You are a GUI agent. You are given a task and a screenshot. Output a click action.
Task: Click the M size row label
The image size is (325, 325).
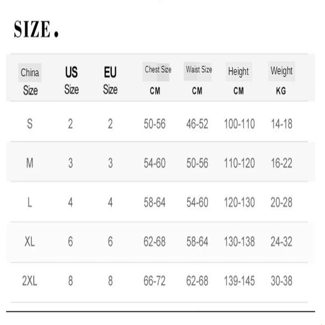tap(30, 163)
